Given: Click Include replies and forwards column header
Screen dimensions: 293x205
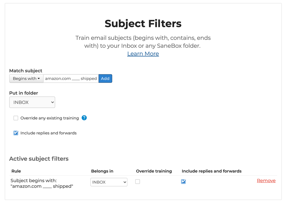Looking at the screenshot, I should pos(212,171).
